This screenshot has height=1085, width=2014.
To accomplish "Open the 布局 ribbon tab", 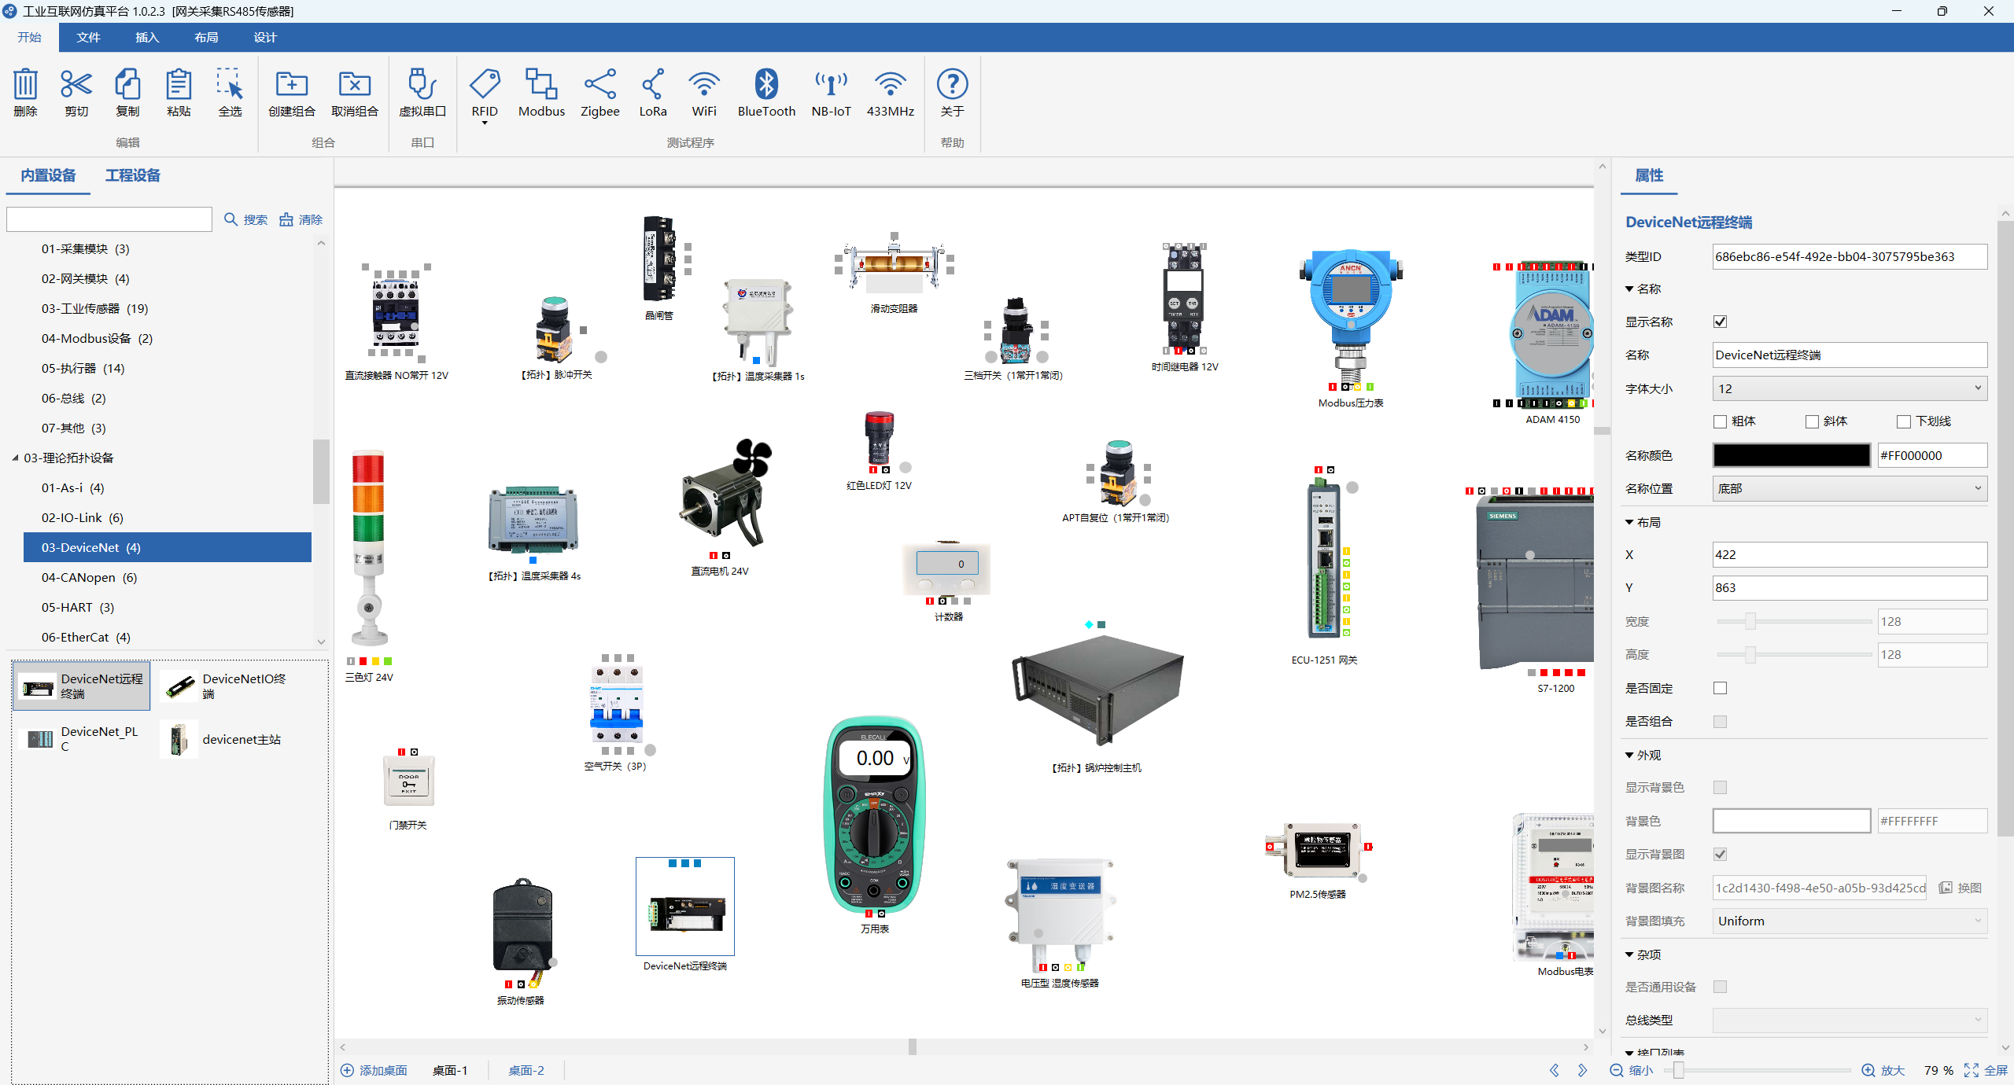I will click(206, 37).
